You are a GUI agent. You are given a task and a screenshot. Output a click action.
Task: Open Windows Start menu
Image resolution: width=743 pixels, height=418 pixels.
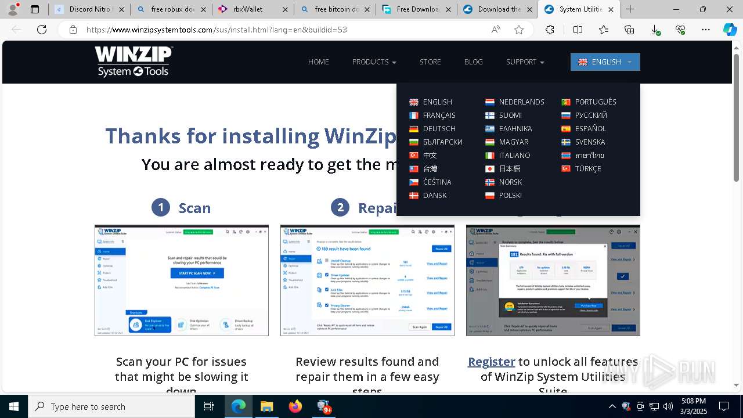pyautogui.click(x=13, y=406)
